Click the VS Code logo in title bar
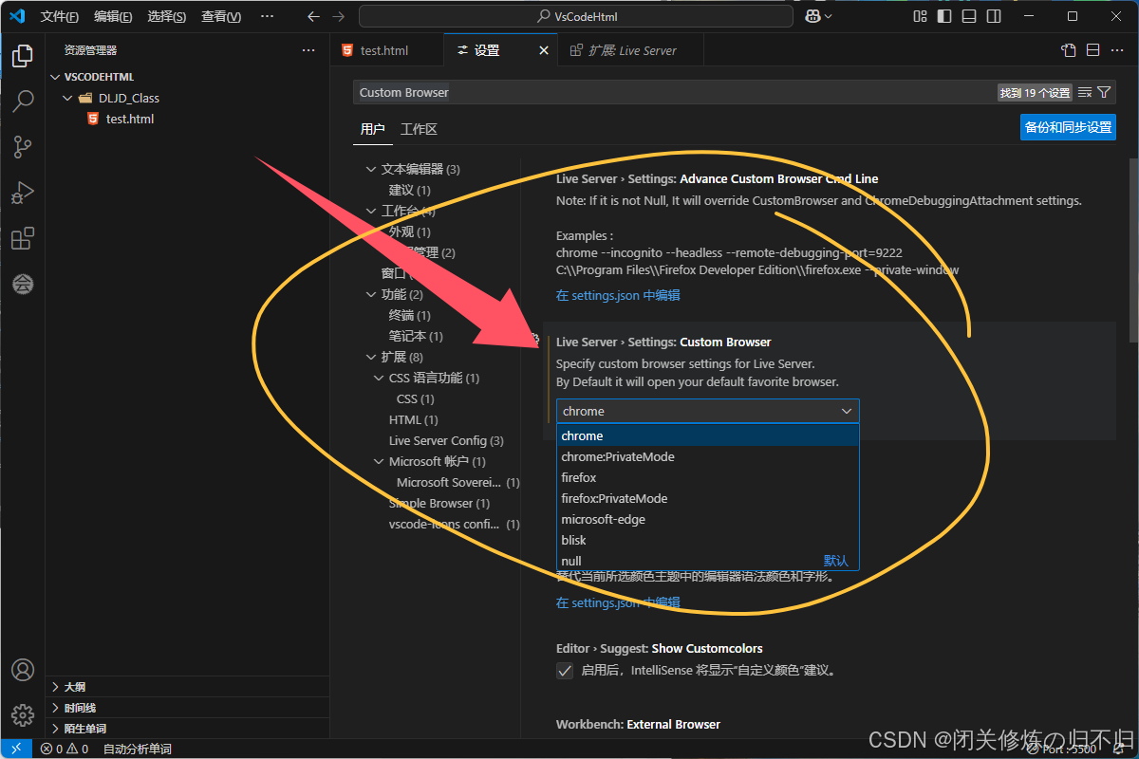The height and width of the screenshot is (759, 1139). pos(16,16)
